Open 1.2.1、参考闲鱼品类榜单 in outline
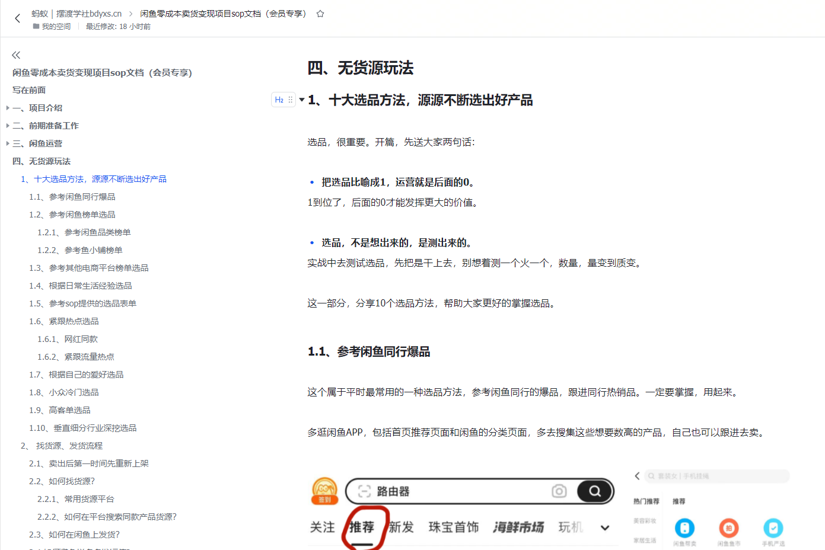The height and width of the screenshot is (550, 825). (x=84, y=232)
